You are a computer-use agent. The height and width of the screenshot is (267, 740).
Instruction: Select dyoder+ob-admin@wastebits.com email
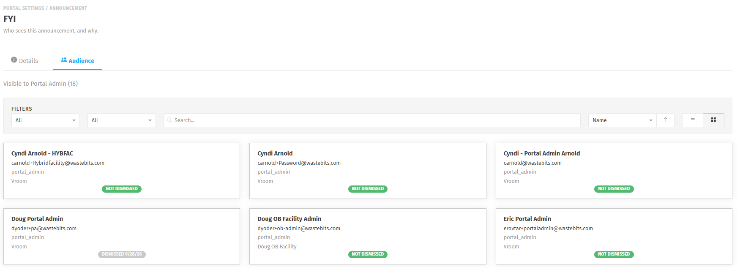pos(299,229)
